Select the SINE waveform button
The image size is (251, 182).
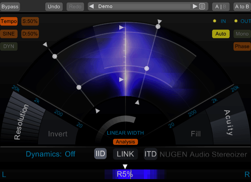click(9, 34)
